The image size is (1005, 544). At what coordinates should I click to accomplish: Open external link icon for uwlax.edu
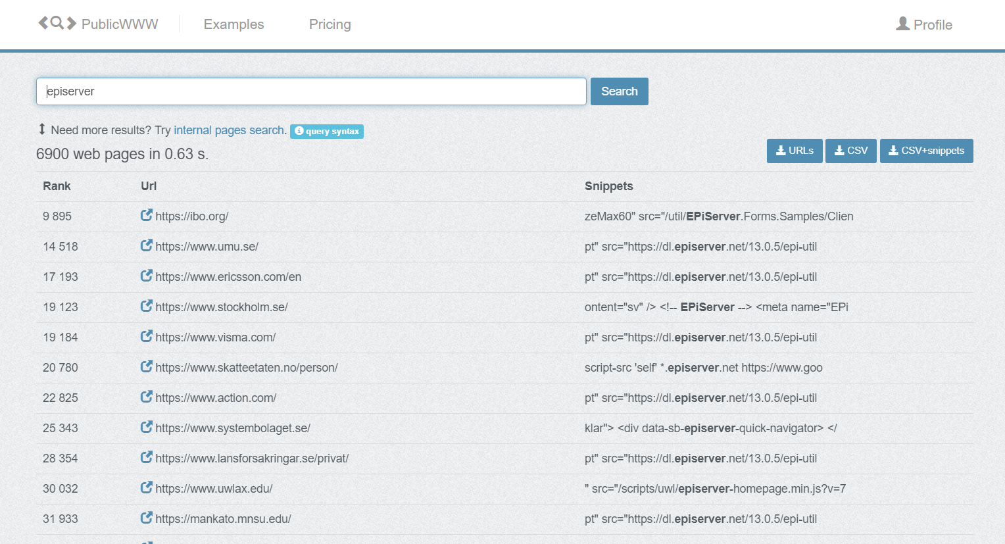(x=147, y=487)
